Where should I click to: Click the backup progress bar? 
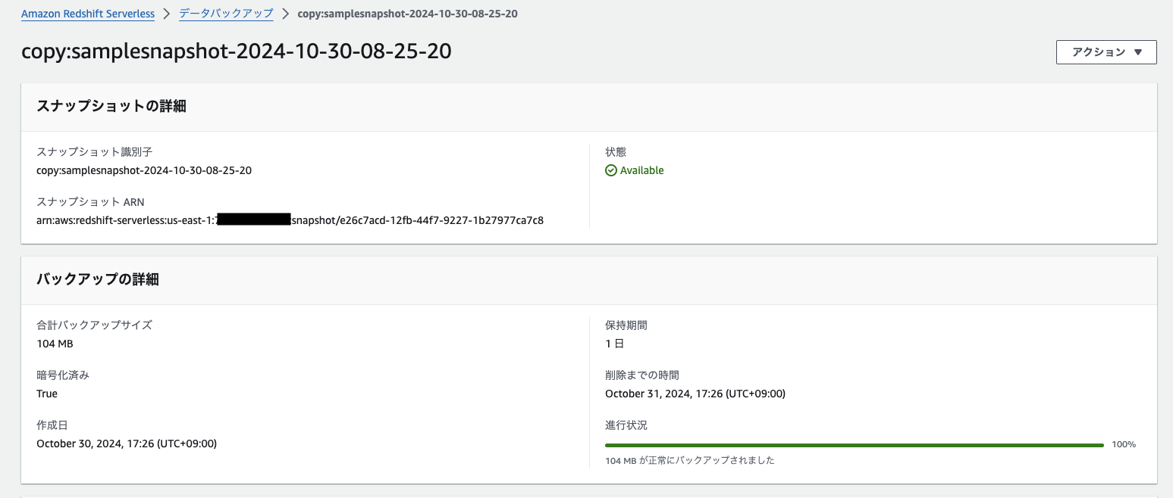[855, 445]
